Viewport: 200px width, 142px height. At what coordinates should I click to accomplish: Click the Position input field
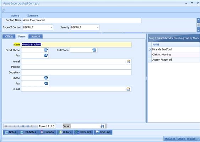[76, 67]
